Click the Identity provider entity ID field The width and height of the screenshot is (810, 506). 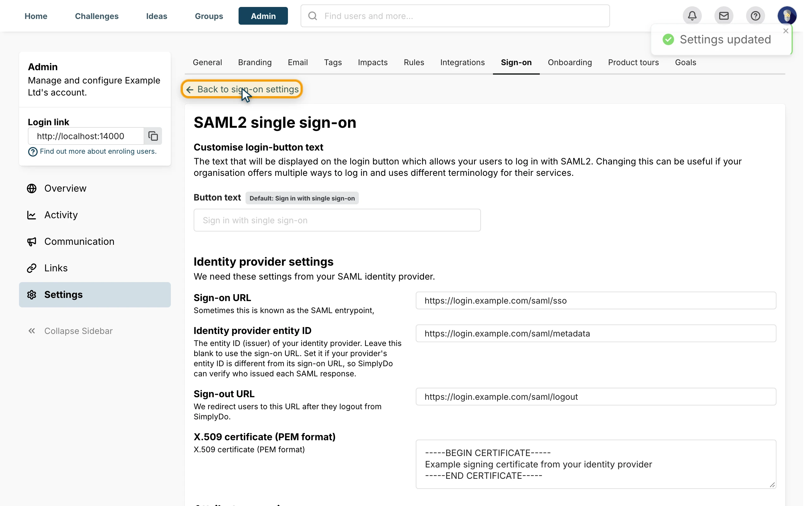596,333
